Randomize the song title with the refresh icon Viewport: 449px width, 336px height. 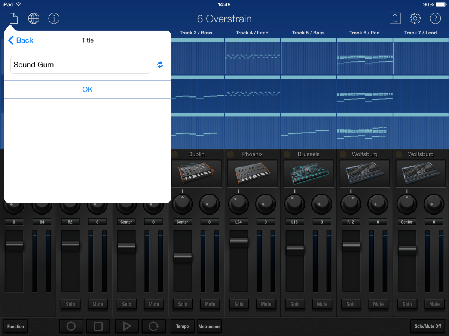[160, 65]
